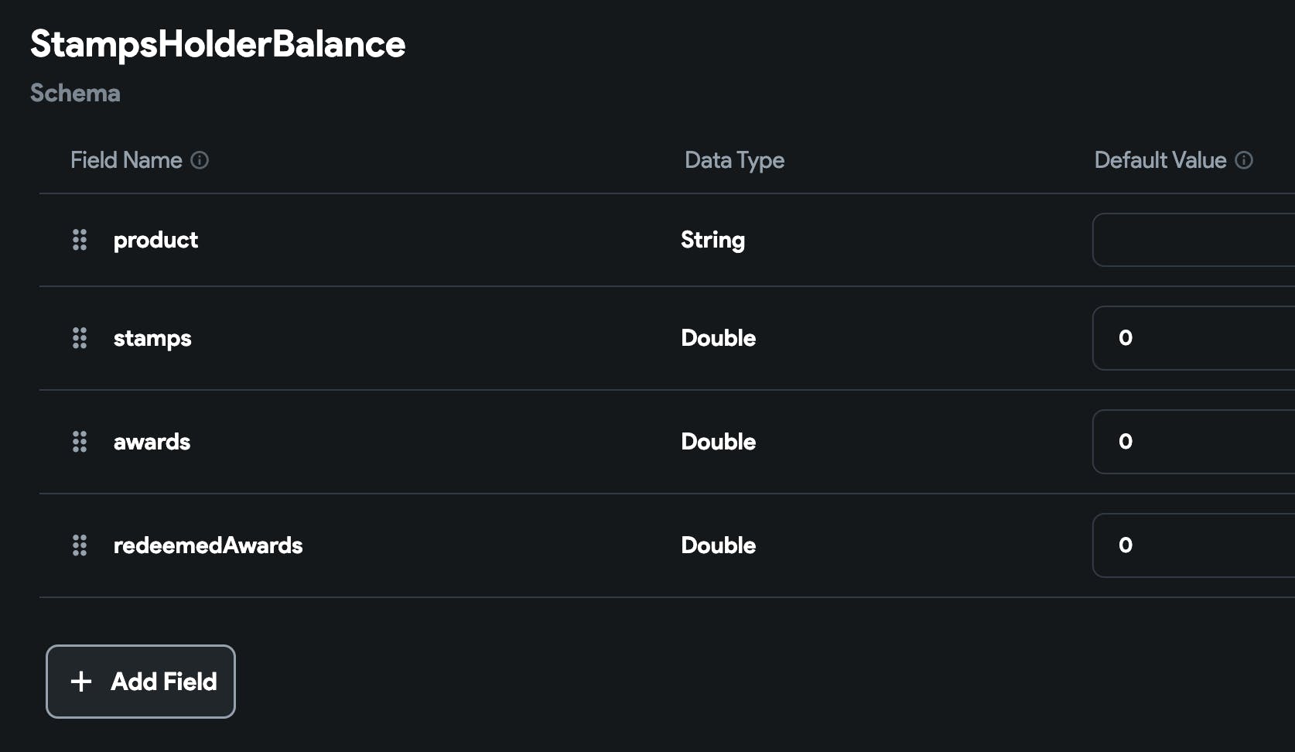Viewport: 1295px width, 752px height.
Task: Open the Double data type of redeemedAwards
Action: (x=718, y=545)
